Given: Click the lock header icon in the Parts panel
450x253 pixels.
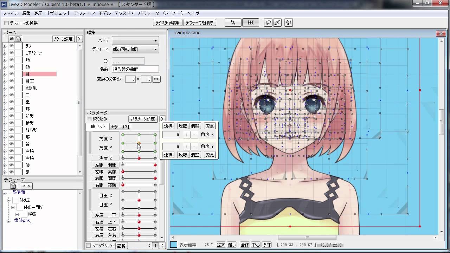Looking at the screenshot, I should coord(18,39).
